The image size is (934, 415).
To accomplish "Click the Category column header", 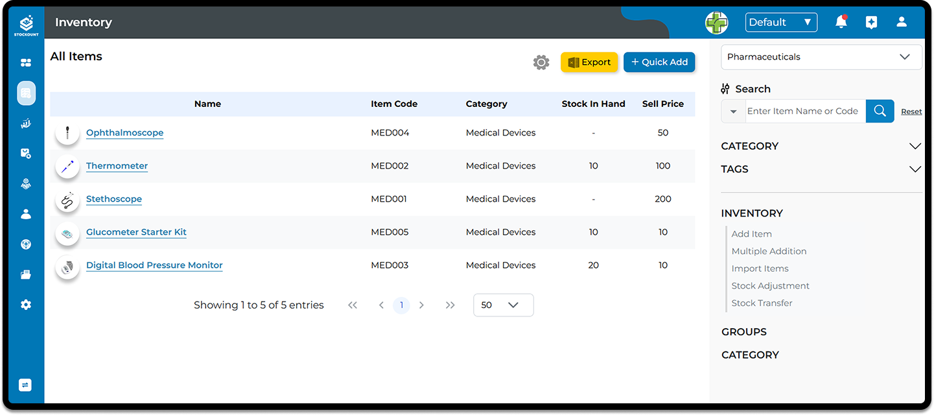I will pyautogui.click(x=486, y=104).
